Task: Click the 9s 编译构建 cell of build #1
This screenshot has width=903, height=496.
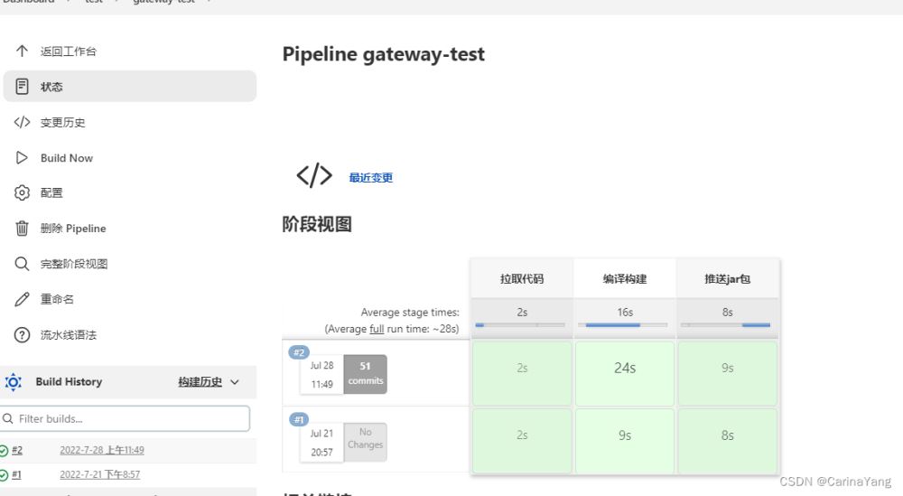Action: click(x=625, y=441)
